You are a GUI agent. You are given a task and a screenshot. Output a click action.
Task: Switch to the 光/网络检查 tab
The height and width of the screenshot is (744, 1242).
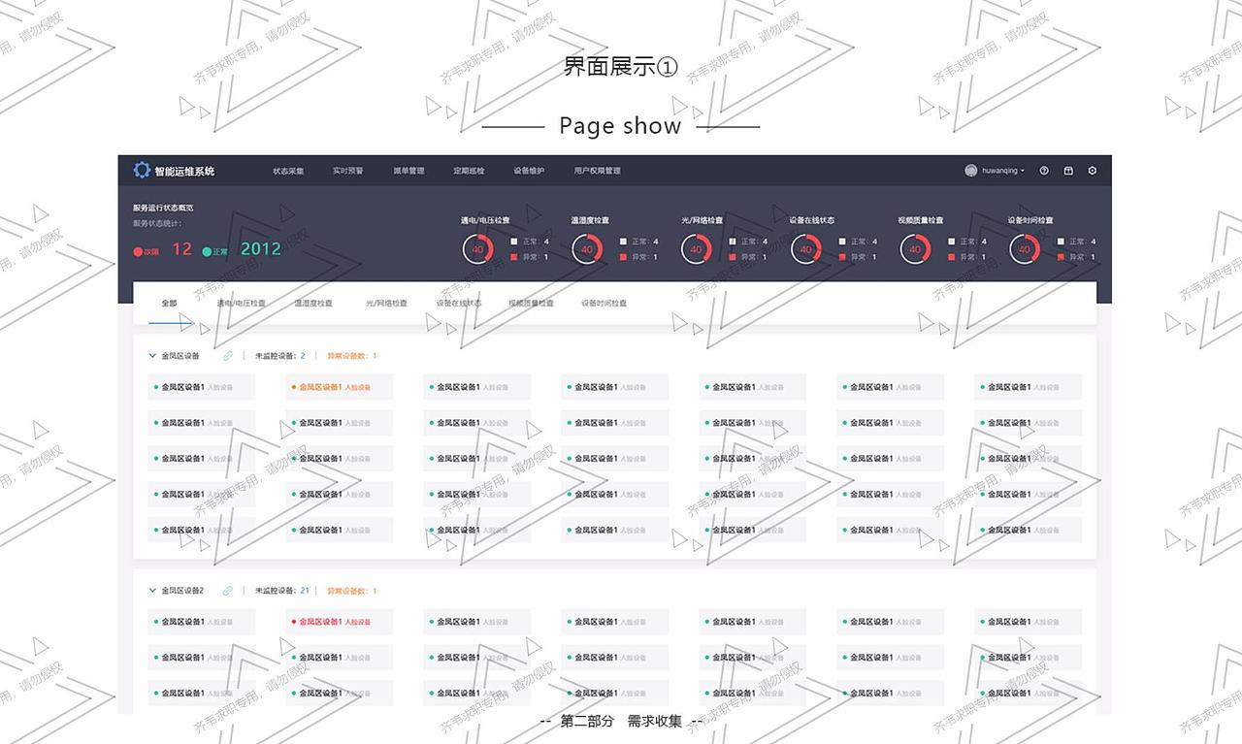[386, 303]
